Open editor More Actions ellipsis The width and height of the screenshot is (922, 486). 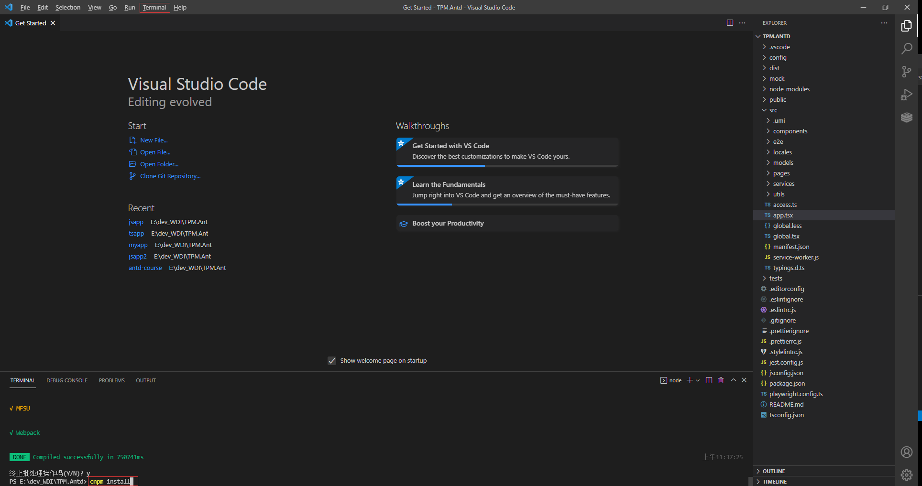click(742, 23)
